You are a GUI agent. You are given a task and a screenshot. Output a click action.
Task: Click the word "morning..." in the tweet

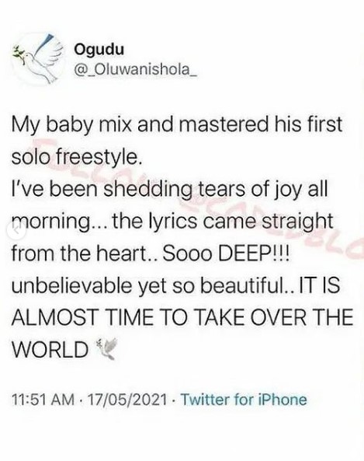pos(58,222)
